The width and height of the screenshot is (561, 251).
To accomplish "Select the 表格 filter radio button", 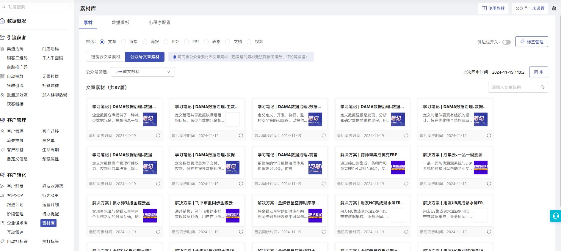I will [x=206, y=42].
